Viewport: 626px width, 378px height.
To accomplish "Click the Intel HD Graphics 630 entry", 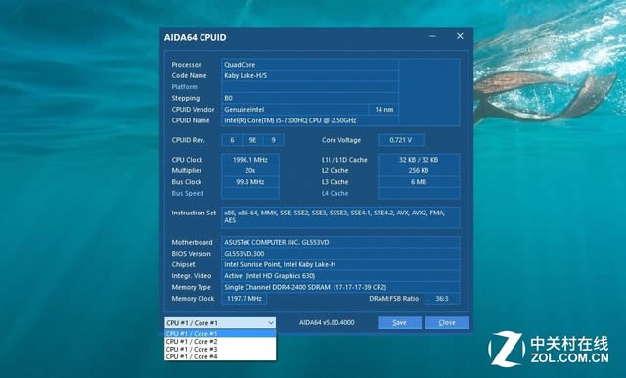I will click(340, 276).
